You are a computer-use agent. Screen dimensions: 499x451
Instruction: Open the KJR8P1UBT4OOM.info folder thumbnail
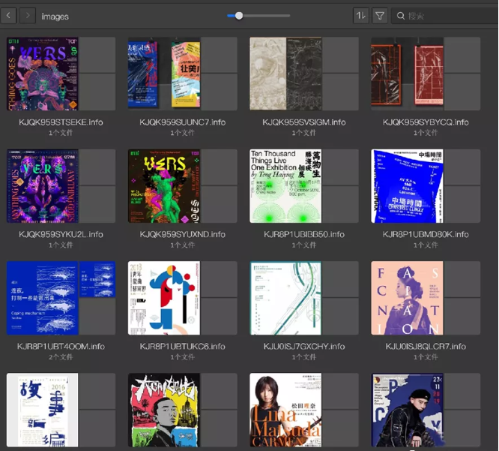click(61, 298)
